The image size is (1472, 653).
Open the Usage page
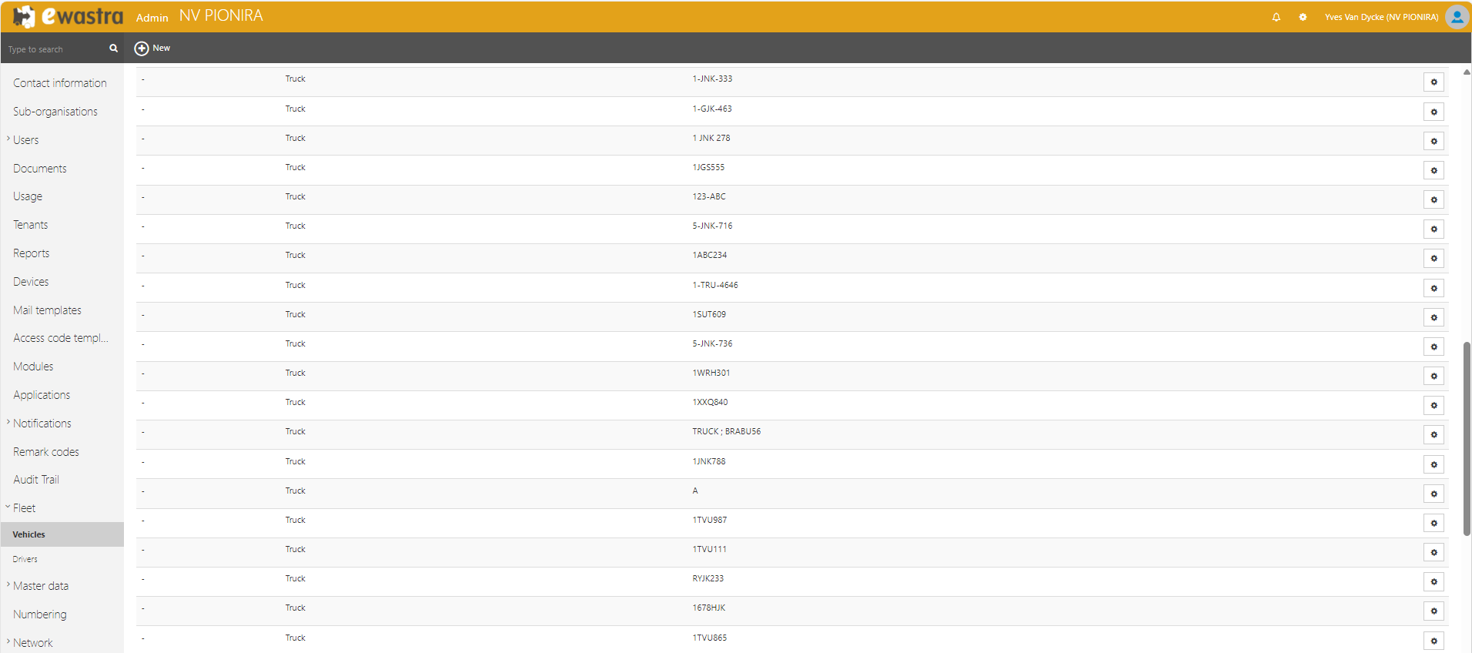pyautogui.click(x=28, y=196)
